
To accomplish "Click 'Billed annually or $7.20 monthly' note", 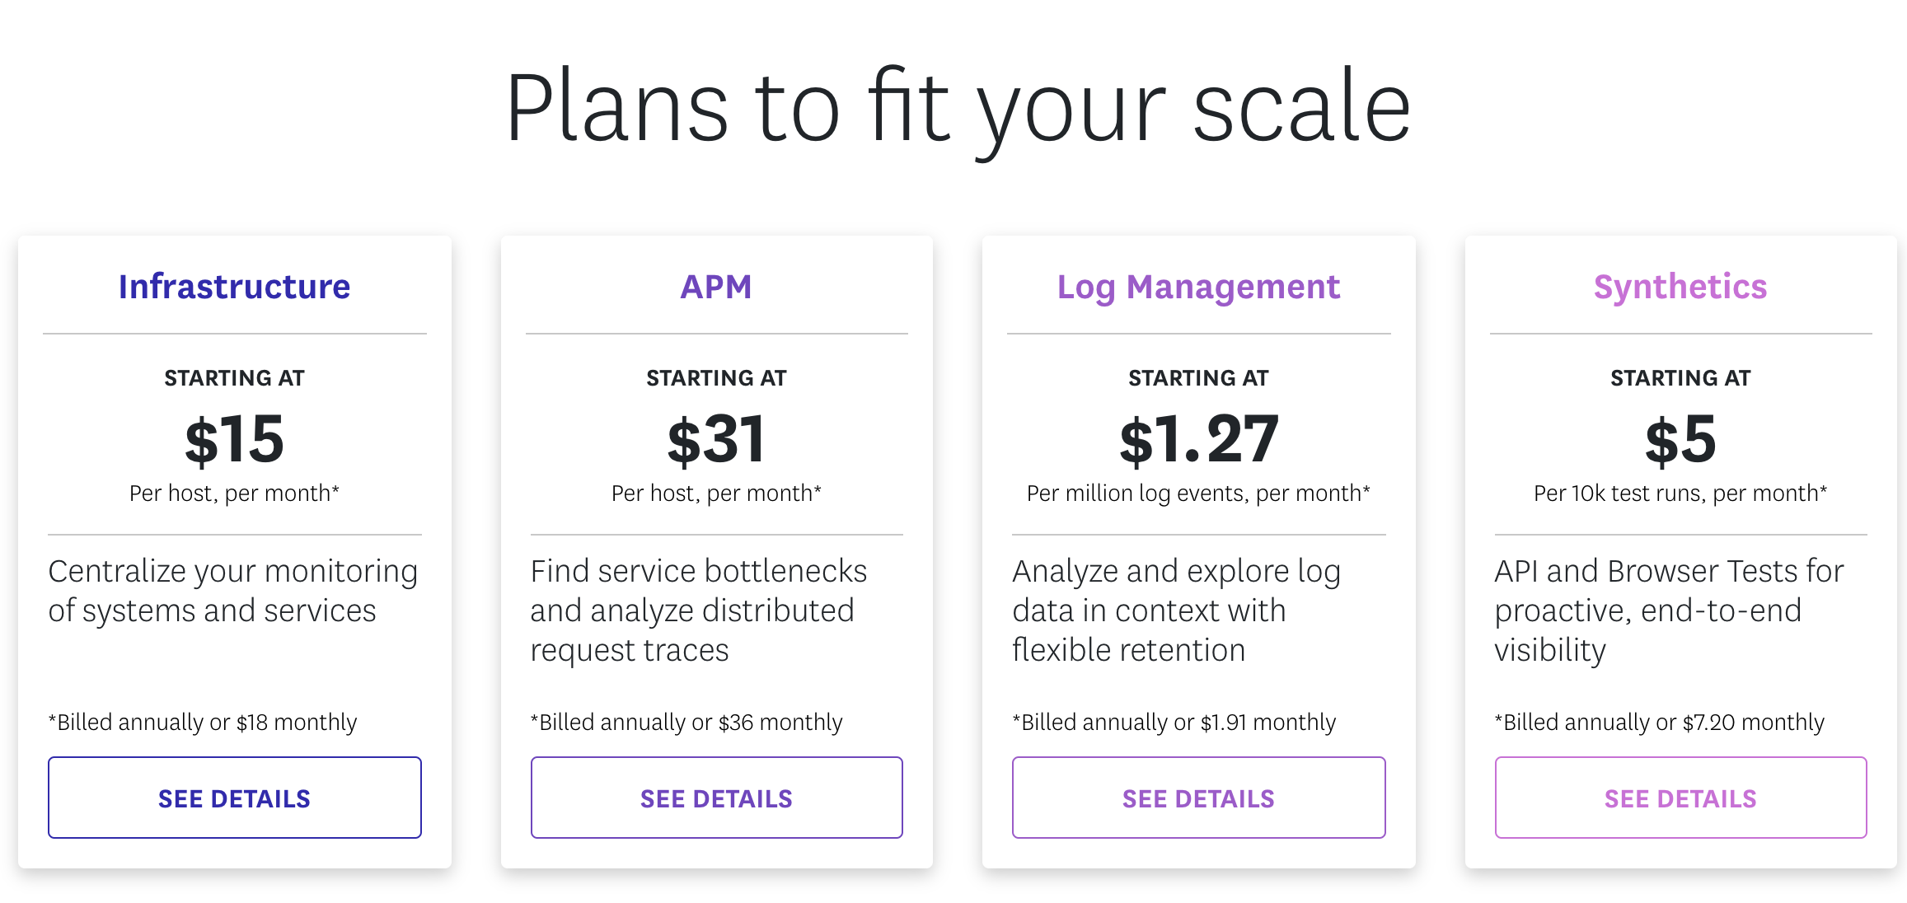I will coord(1660,722).
